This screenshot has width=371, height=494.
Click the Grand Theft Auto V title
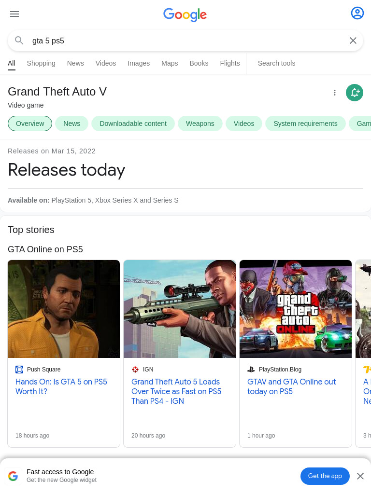tap(57, 92)
